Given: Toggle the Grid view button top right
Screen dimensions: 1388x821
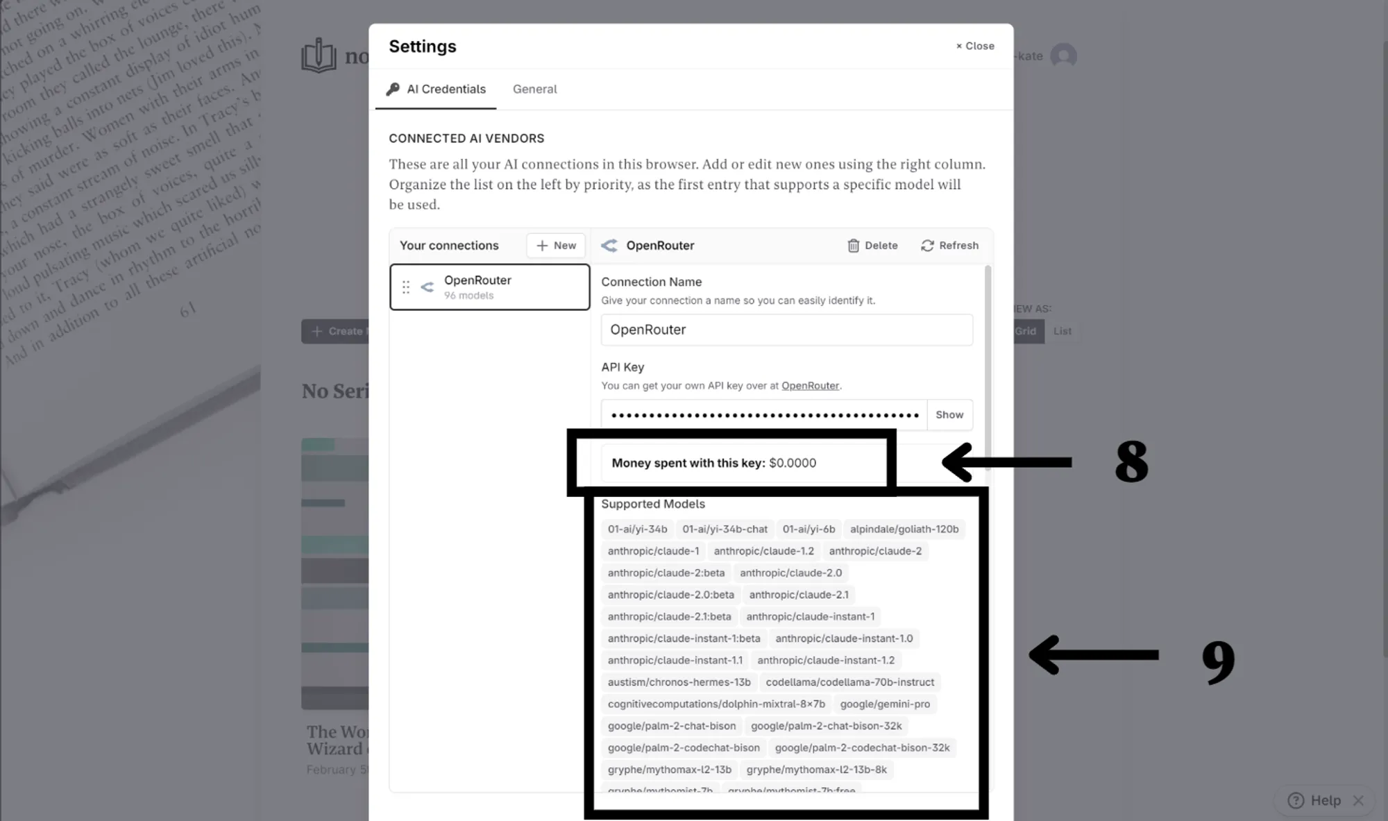Looking at the screenshot, I should pos(1025,330).
